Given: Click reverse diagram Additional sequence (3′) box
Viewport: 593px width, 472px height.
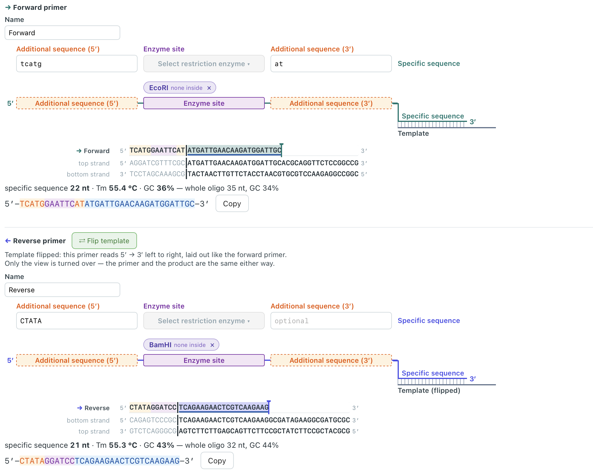Looking at the screenshot, I should 331,360.
